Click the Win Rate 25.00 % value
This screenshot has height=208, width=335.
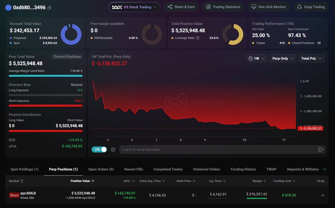tap(261, 35)
